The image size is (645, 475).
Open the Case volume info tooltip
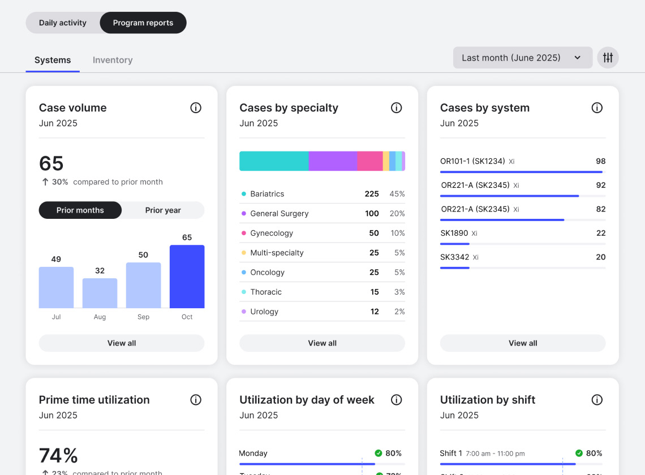[x=196, y=107]
